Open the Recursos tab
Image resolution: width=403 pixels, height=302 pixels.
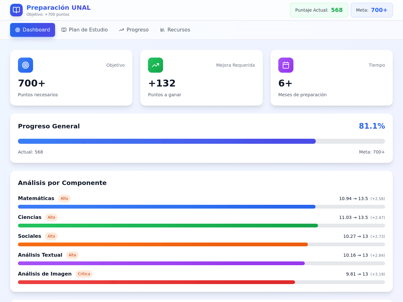tap(175, 30)
